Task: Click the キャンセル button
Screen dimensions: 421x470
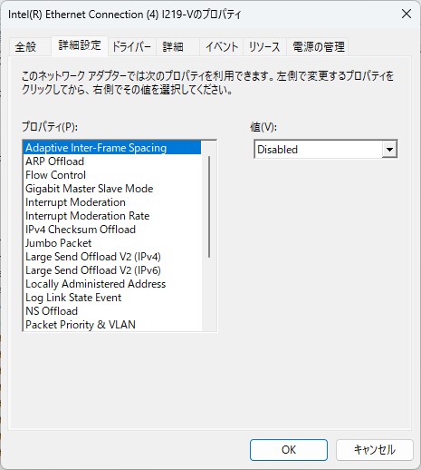Action: coord(375,450)
